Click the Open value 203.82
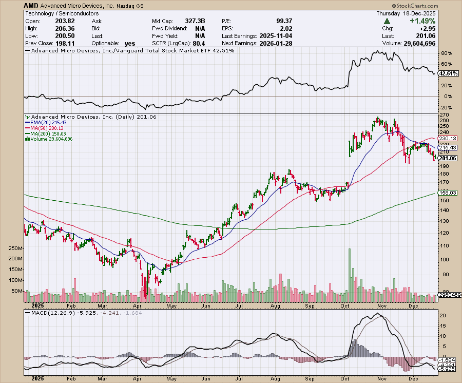This screenshot has height=383, width=462. pyautogui.click(x=65, y=21)
